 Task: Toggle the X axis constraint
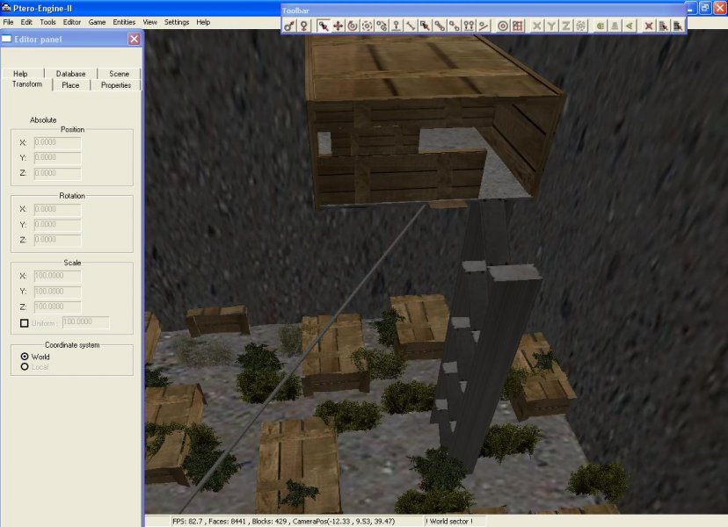tap(536, 26)
